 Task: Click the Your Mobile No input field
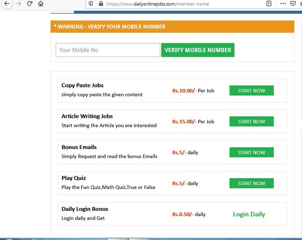(108, 49)
